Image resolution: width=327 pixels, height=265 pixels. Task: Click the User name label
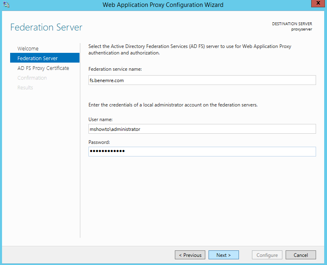pos(101,119)
